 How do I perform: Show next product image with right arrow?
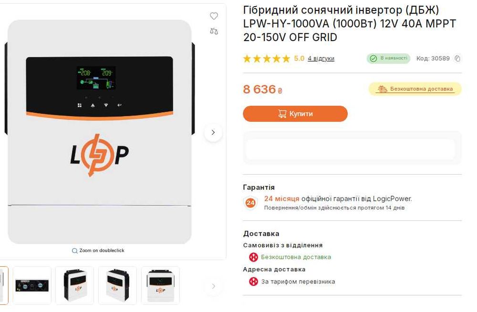coord(213,133)
